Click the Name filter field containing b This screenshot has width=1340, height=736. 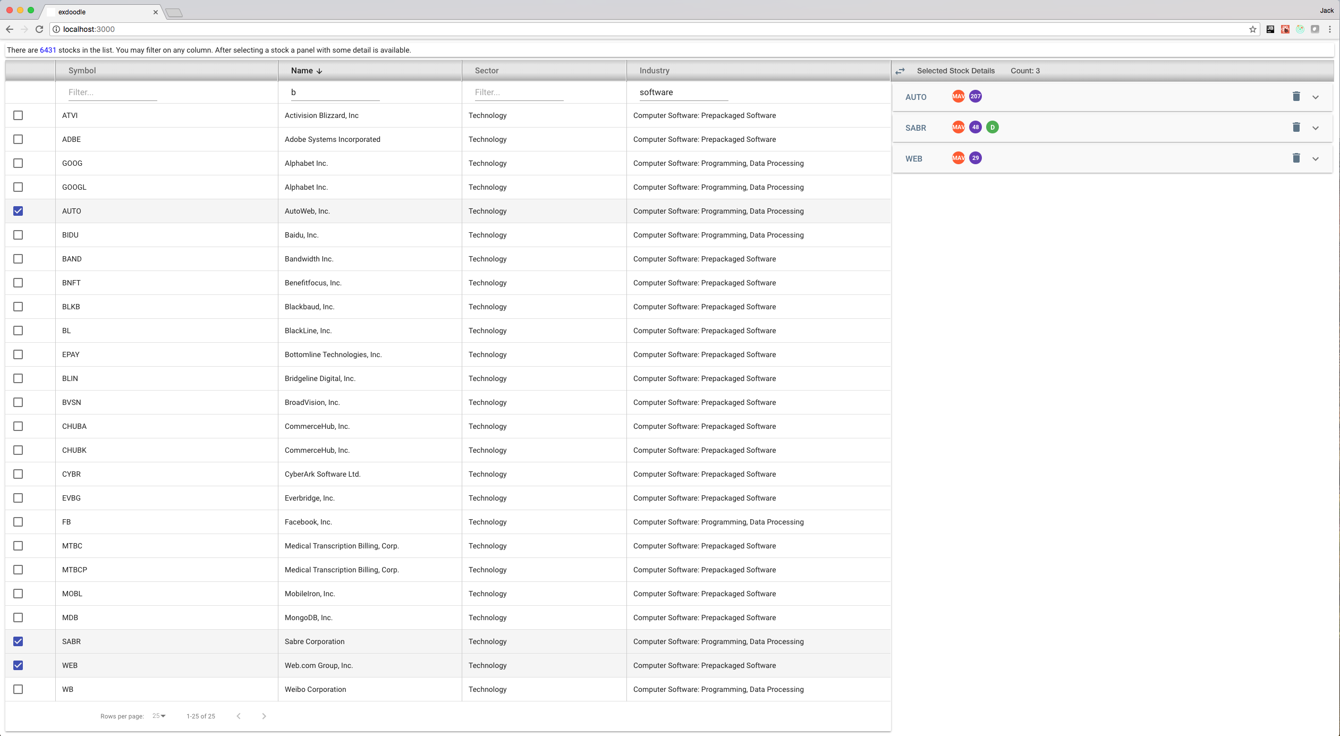(335, 92)
